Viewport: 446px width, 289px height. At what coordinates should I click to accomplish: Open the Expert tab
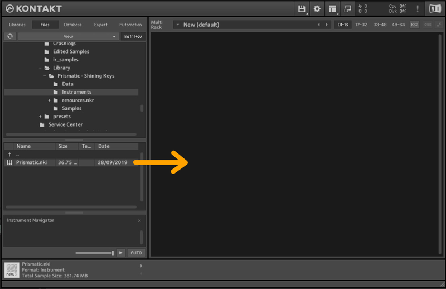tap(101, 25)
